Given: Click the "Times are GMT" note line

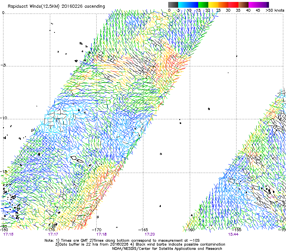Looking at the screenshot, I should pyautogui.click(x=122, y=241).
